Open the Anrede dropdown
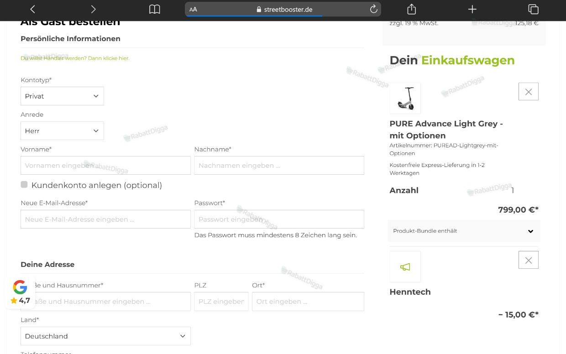566x354 pixels. coord(62,131)
